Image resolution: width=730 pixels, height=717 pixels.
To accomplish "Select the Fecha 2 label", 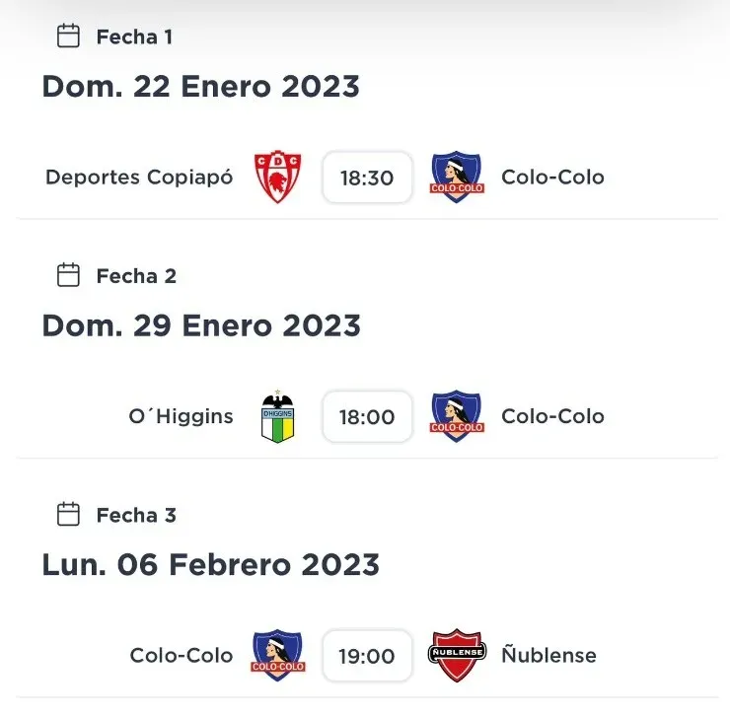I will tap(136, 276).
